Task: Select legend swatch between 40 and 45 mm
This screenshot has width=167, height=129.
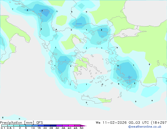Action: pos(71,126)
